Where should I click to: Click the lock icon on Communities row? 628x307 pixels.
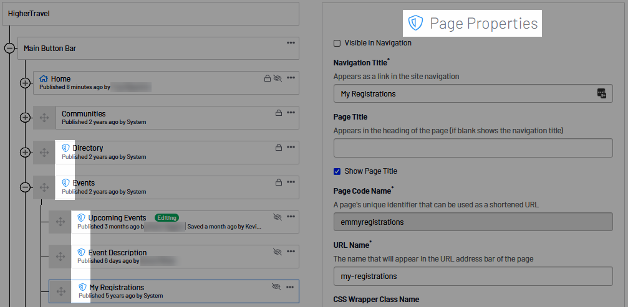279,113
